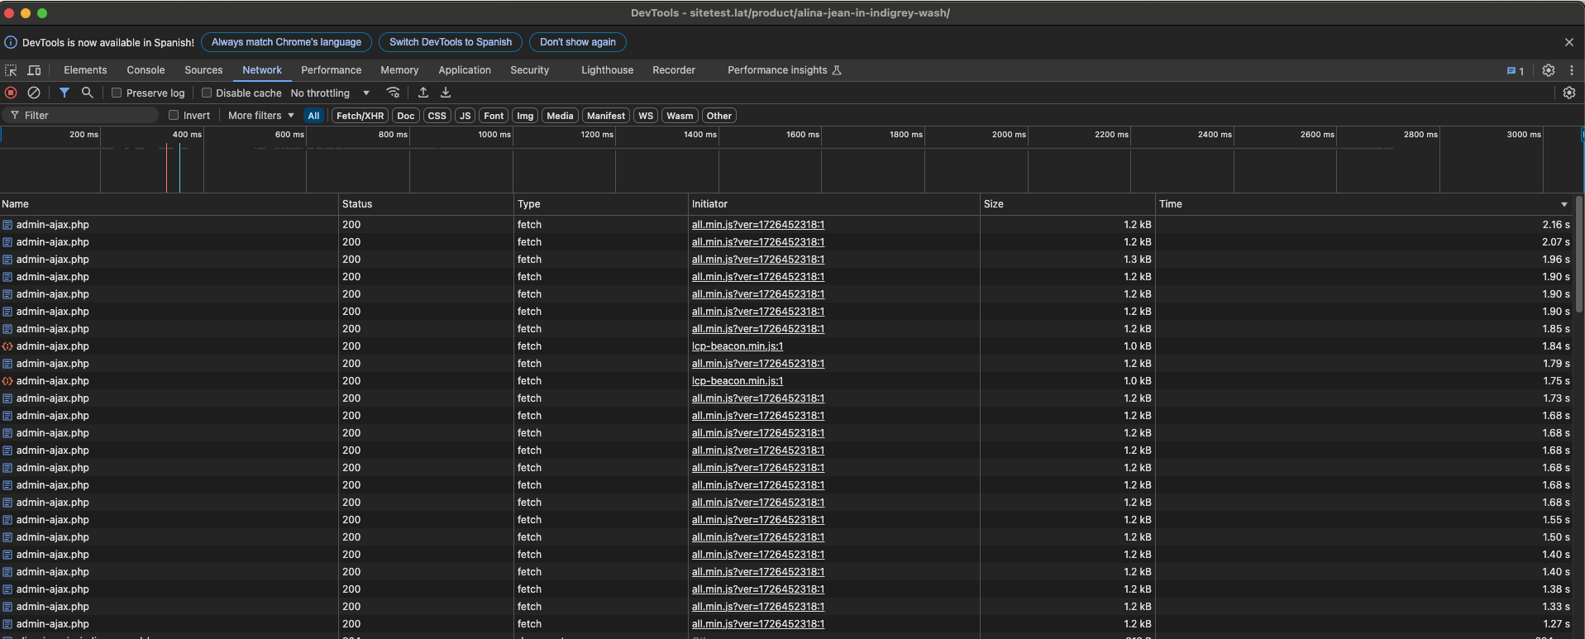The width and height of the screenshot is (1585, 639).
Task: Open the Application tab
Action: coord(465,70)
